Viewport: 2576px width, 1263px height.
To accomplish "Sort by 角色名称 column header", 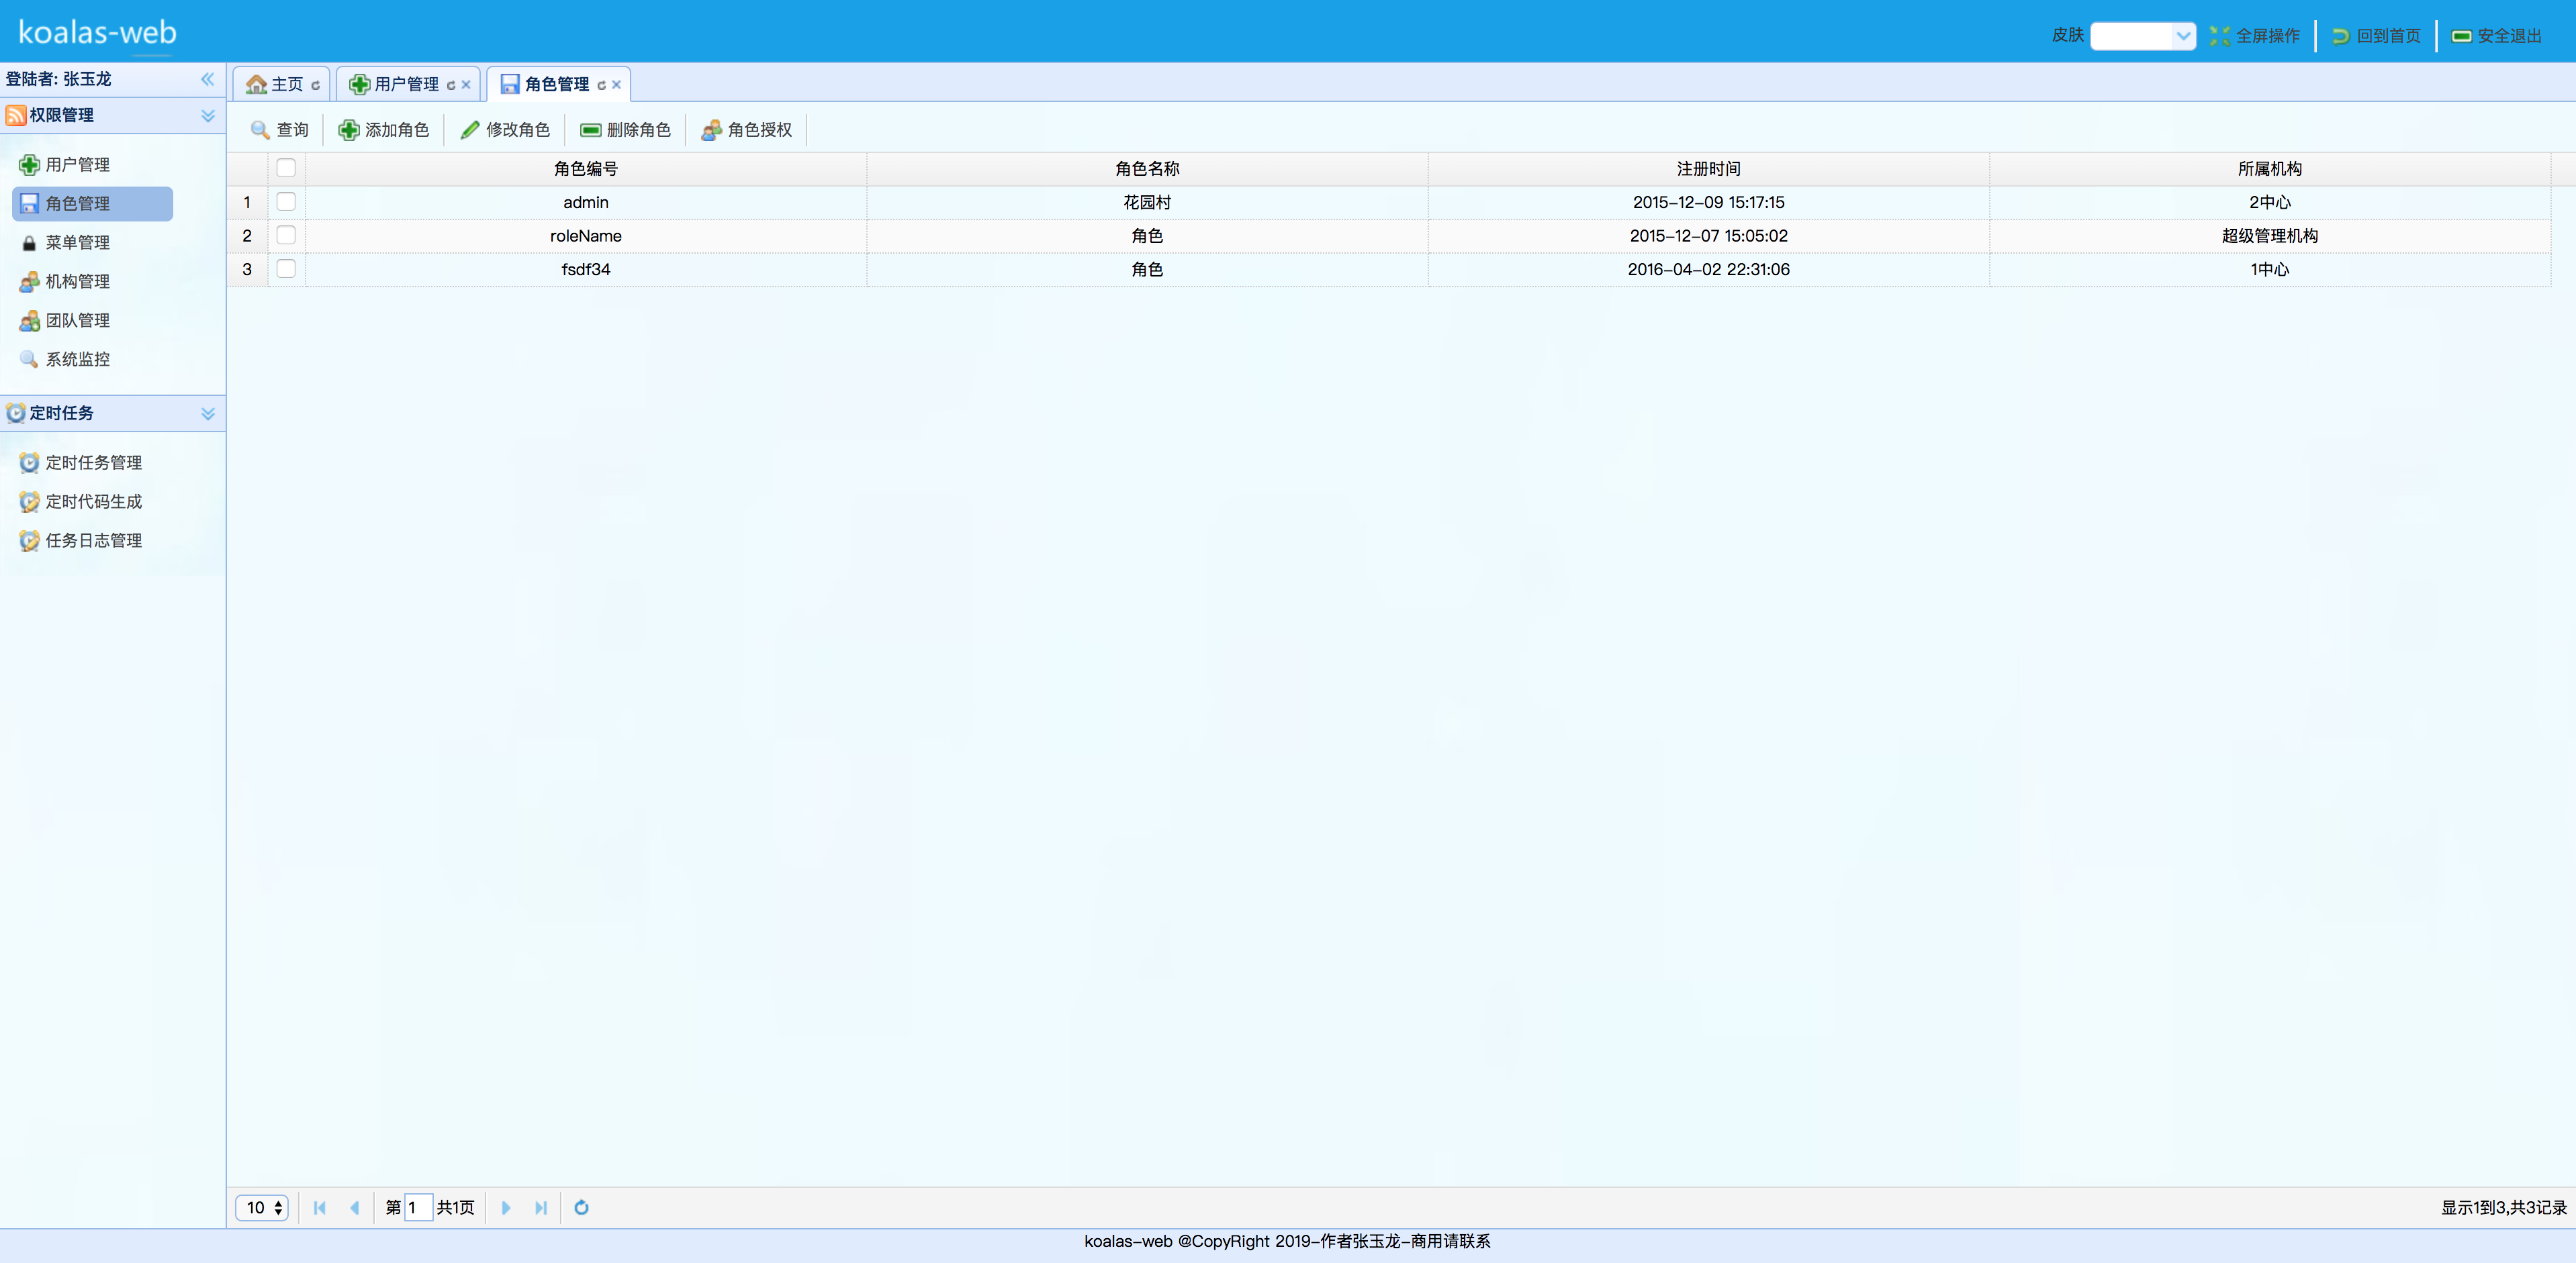I will click(1147, 169).
